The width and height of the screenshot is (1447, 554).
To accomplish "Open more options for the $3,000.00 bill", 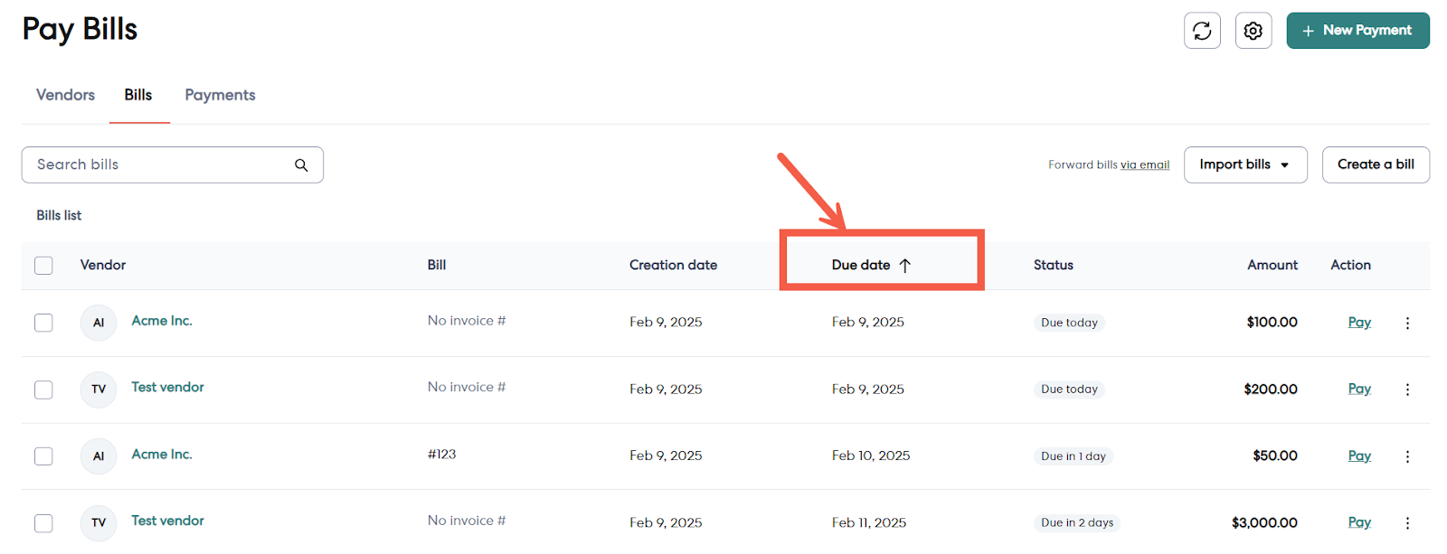I will 1407,523.
